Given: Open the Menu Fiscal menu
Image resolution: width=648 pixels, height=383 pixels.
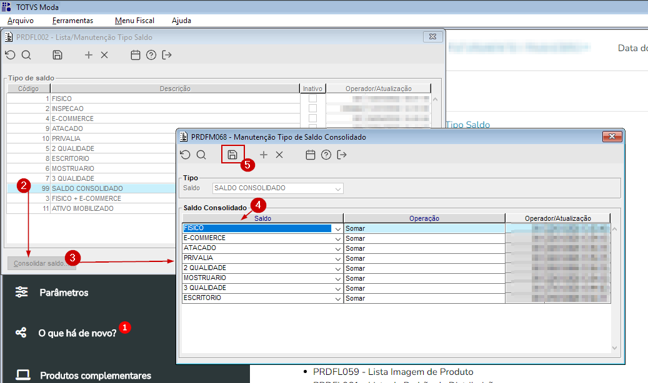Looking at the screenshot, I should (134, 21).
